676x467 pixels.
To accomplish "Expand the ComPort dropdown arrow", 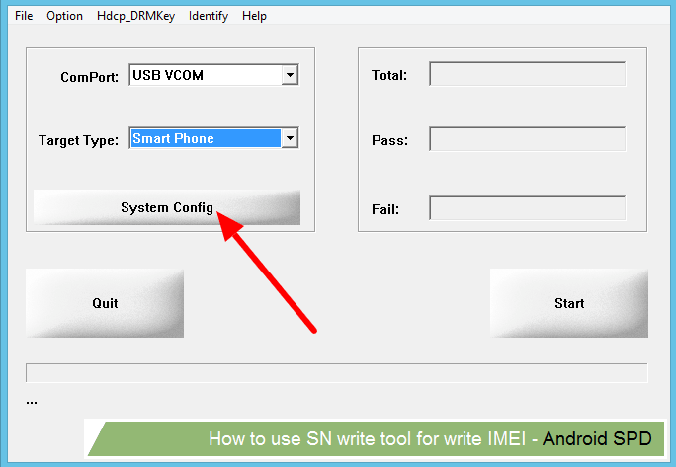I will (x=290, y=75).
